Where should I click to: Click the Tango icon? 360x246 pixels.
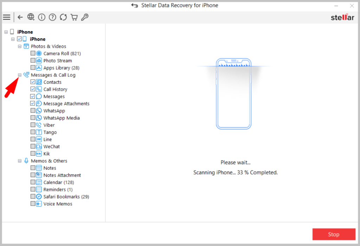coord(39,132)
